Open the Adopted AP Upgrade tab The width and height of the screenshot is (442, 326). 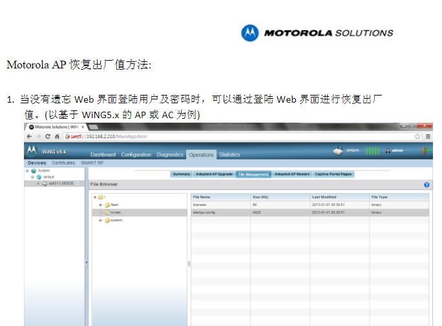215,174
